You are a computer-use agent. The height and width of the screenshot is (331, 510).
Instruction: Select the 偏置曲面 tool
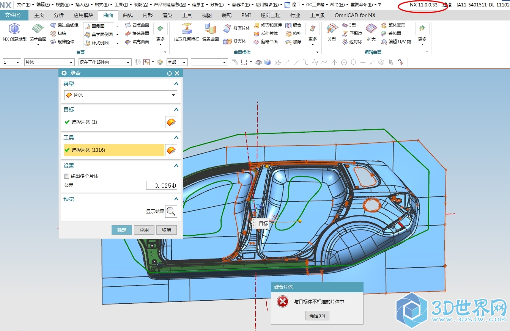click(210, 32)
